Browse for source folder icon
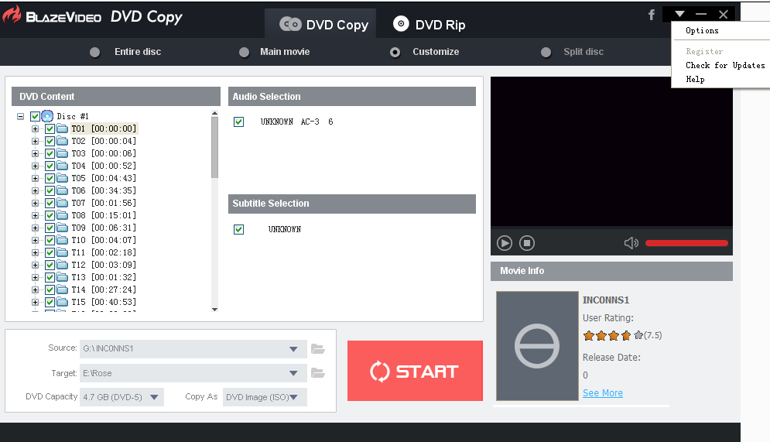Image resolution: width=770 pixels, height=442 pixels. (317, 349)
